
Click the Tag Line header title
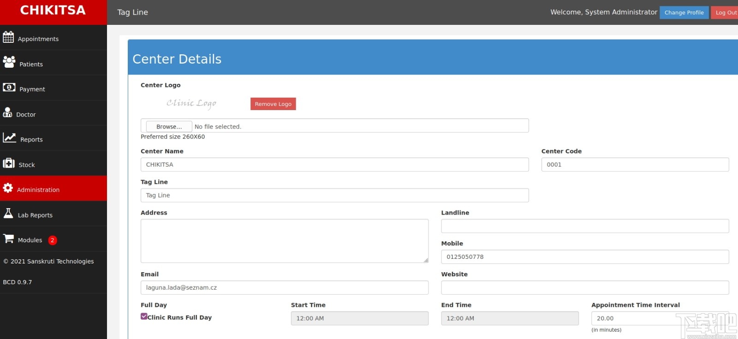pos(133,12)
